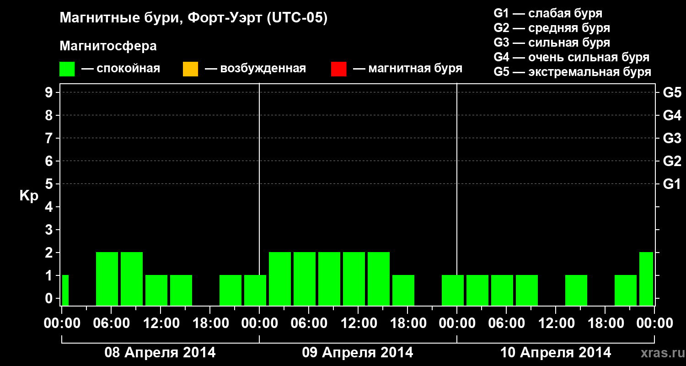Click the narrow first bar starting 08 Апреля

point(65,290)
